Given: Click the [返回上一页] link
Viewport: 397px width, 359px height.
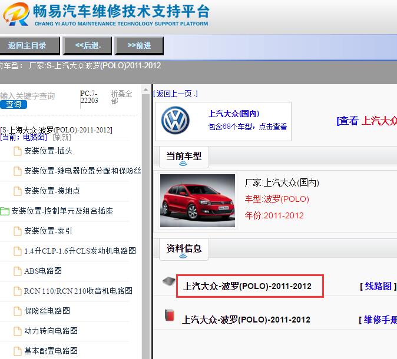Looking at the screenshot, I should 175,94.
